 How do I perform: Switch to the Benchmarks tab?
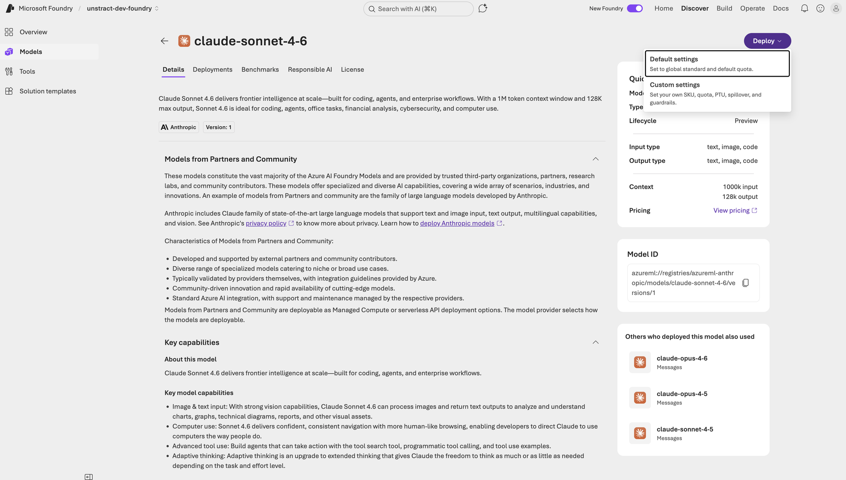click(260, 69)
